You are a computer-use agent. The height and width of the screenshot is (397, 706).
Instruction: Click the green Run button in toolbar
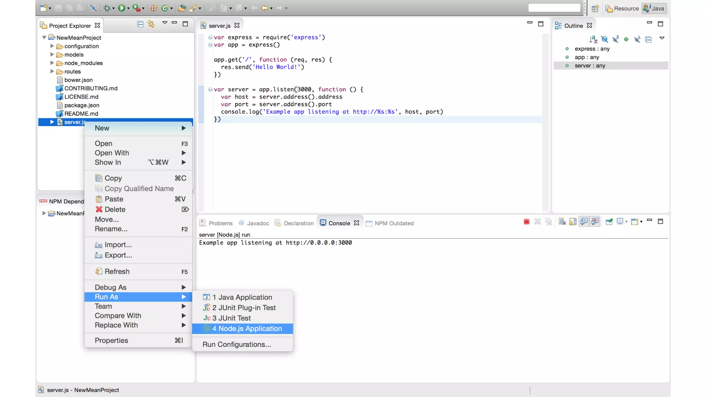point(121,8)
